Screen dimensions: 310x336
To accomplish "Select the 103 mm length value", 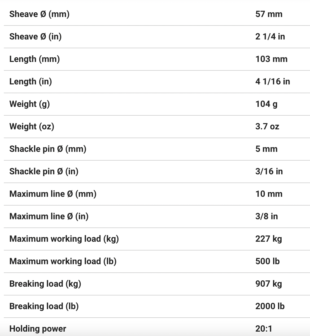I will coord(271,59).
